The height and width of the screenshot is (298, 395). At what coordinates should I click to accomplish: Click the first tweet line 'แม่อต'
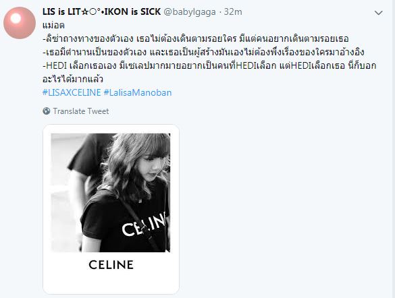(53, 25)
